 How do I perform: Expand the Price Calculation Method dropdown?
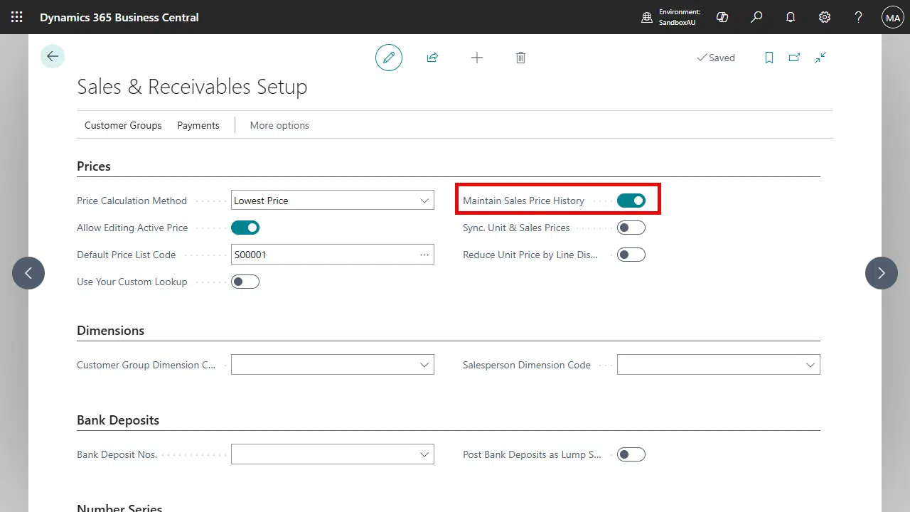424,201
